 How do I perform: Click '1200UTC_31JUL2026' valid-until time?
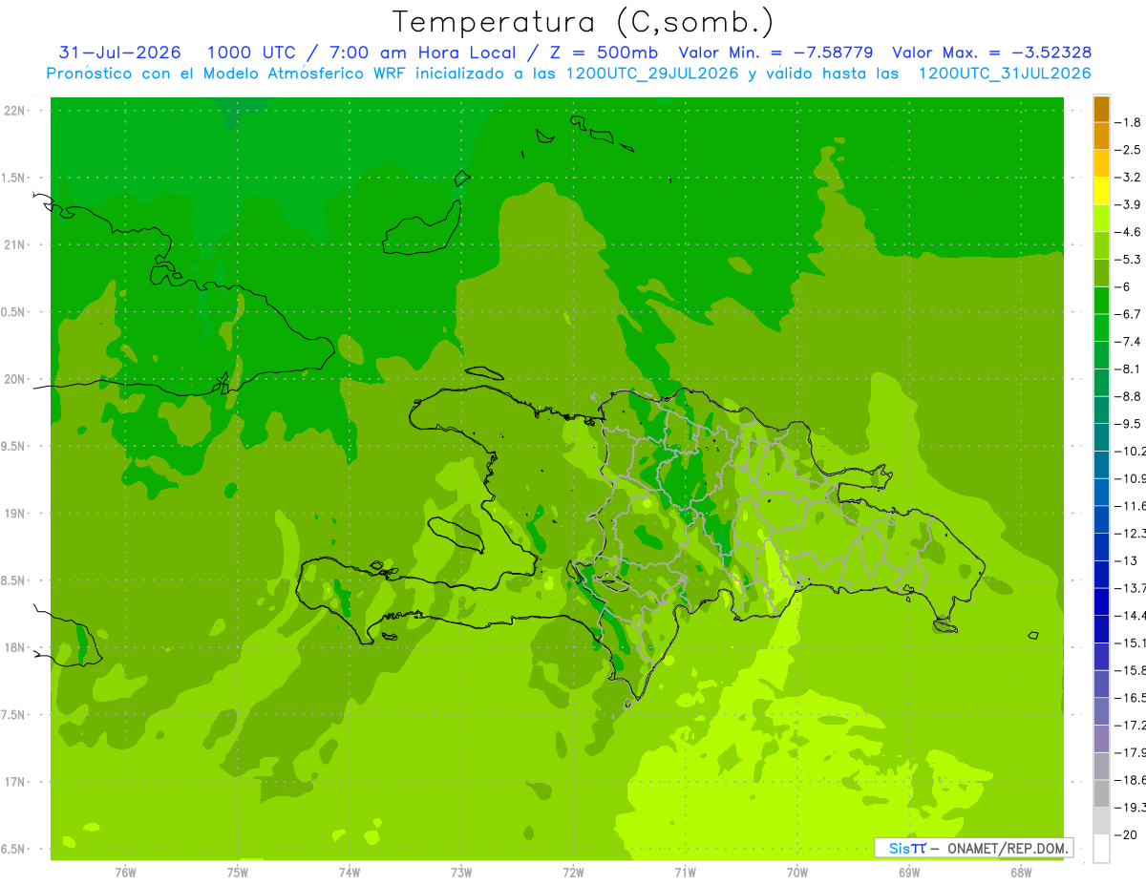pyautogui.click(x=1005, y=74)
